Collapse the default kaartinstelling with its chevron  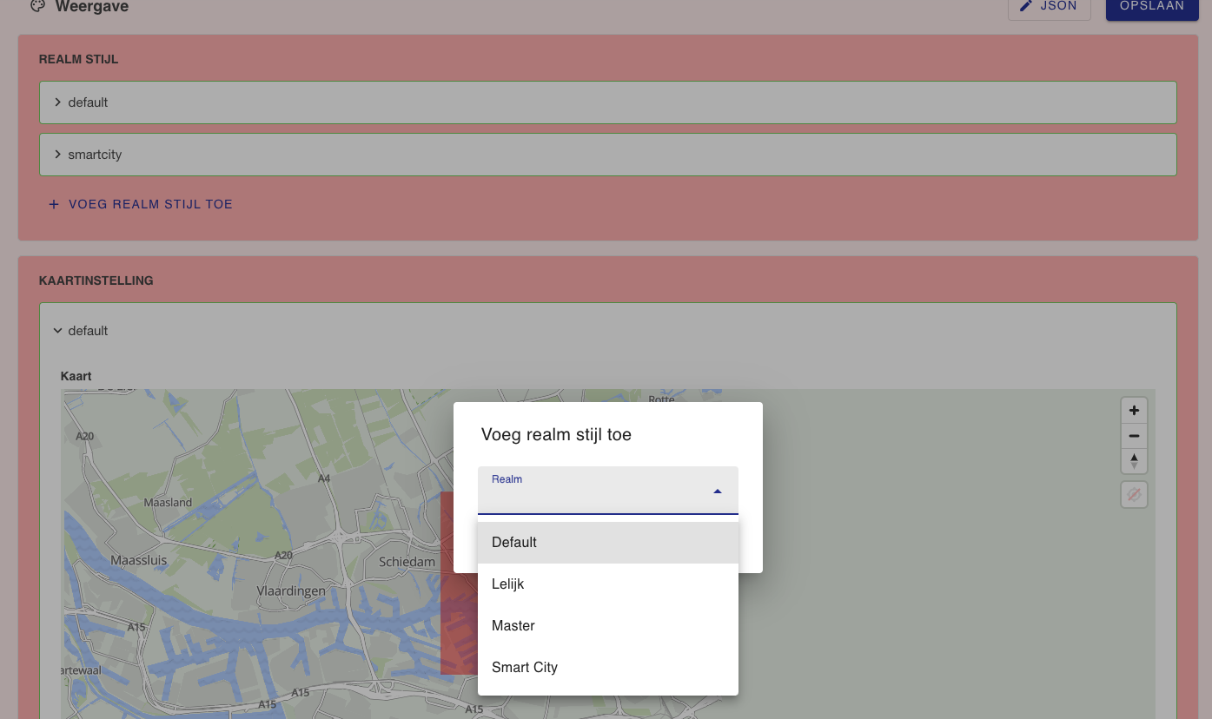(57, 331)
